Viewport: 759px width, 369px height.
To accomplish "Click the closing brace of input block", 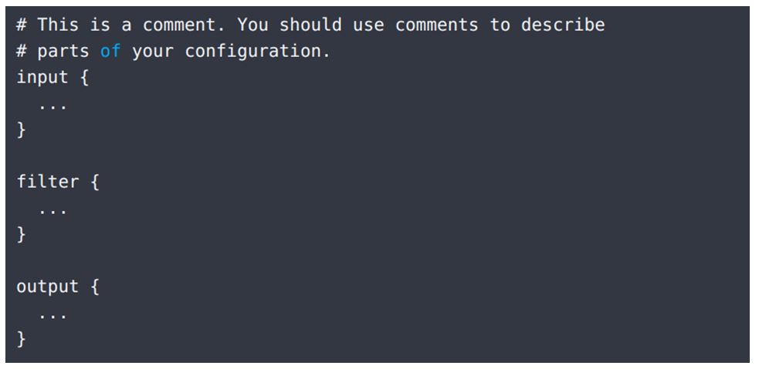I will (22, 130).
